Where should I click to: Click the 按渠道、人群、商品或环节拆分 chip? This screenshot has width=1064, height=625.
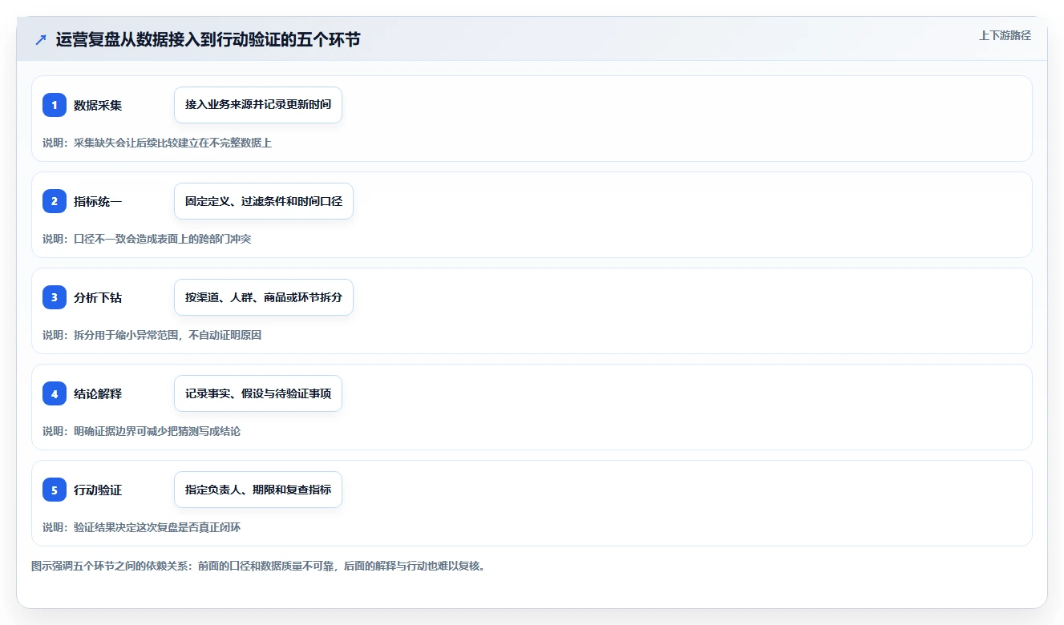coord(264,297)
